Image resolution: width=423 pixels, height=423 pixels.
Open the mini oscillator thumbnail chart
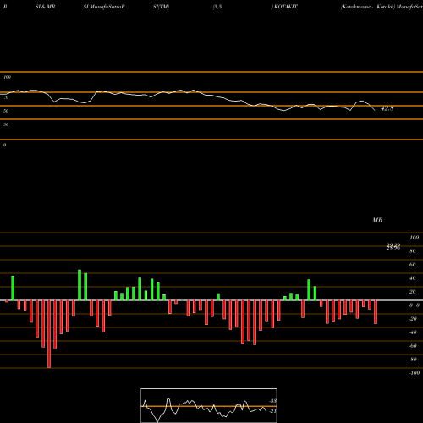click(x=209, y=405)
